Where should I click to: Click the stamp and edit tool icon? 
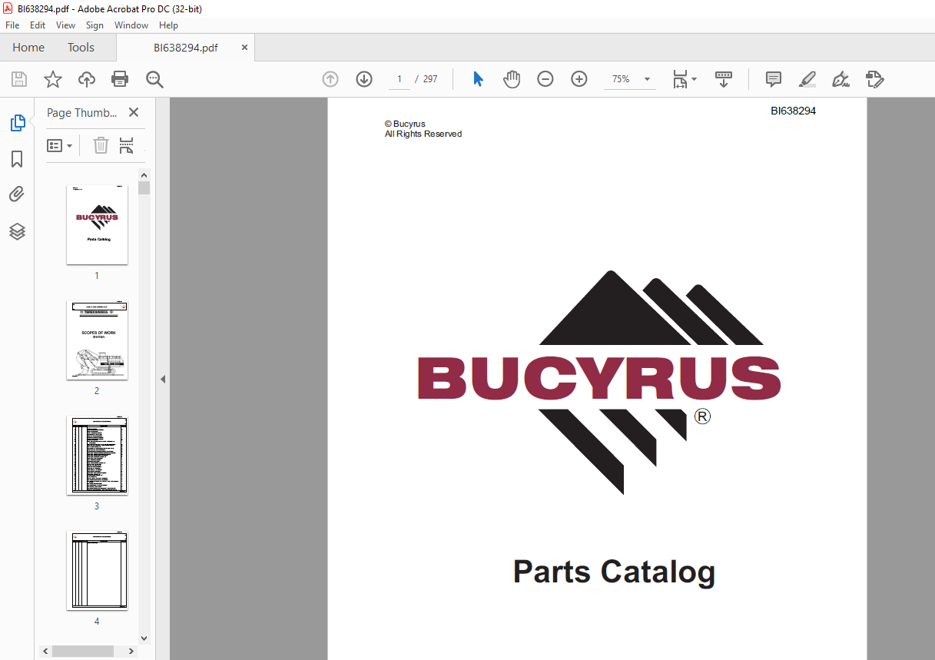click(x=874, y=79)
